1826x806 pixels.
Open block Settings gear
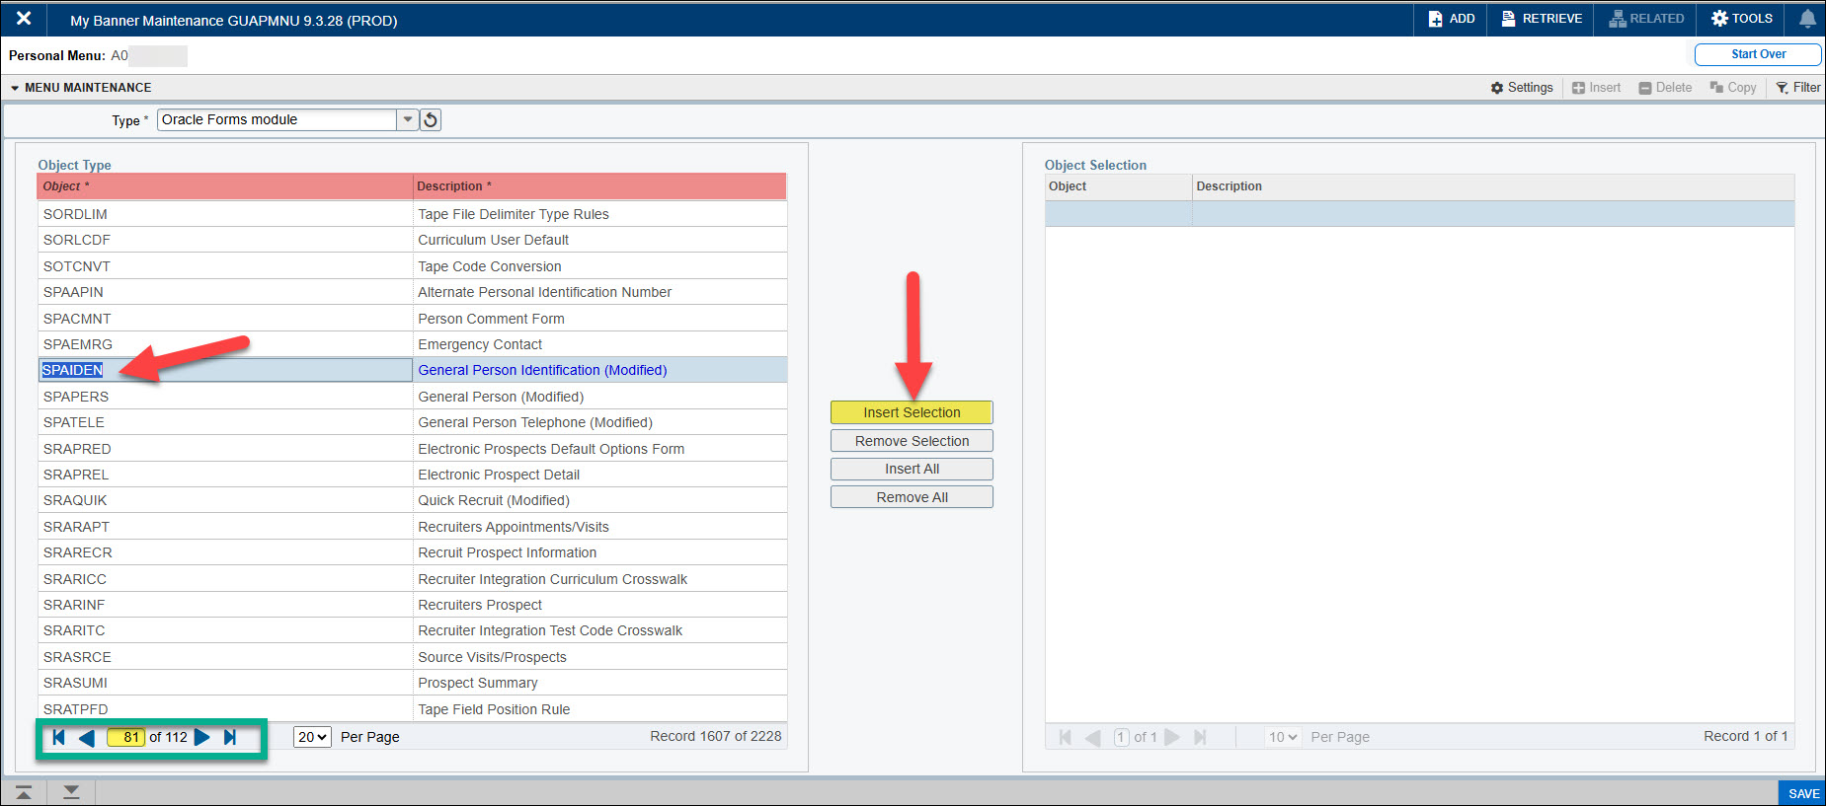1522,88
